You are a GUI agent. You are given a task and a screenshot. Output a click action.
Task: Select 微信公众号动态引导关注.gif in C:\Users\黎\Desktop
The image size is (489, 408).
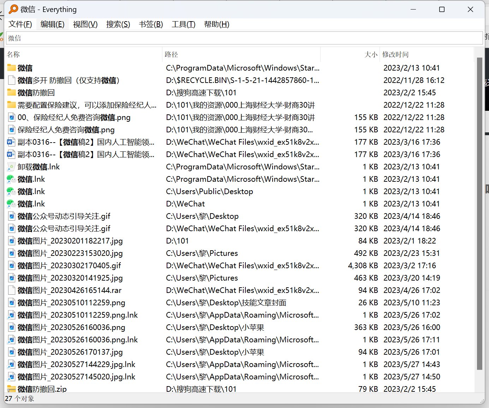(64, 216)
